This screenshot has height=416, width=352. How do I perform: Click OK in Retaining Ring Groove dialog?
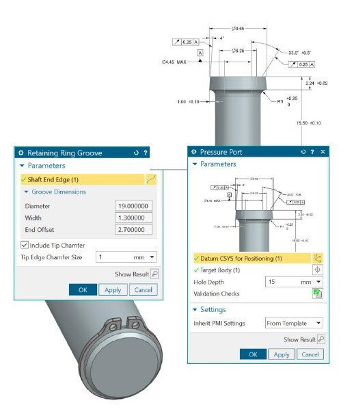coord(83,289)
